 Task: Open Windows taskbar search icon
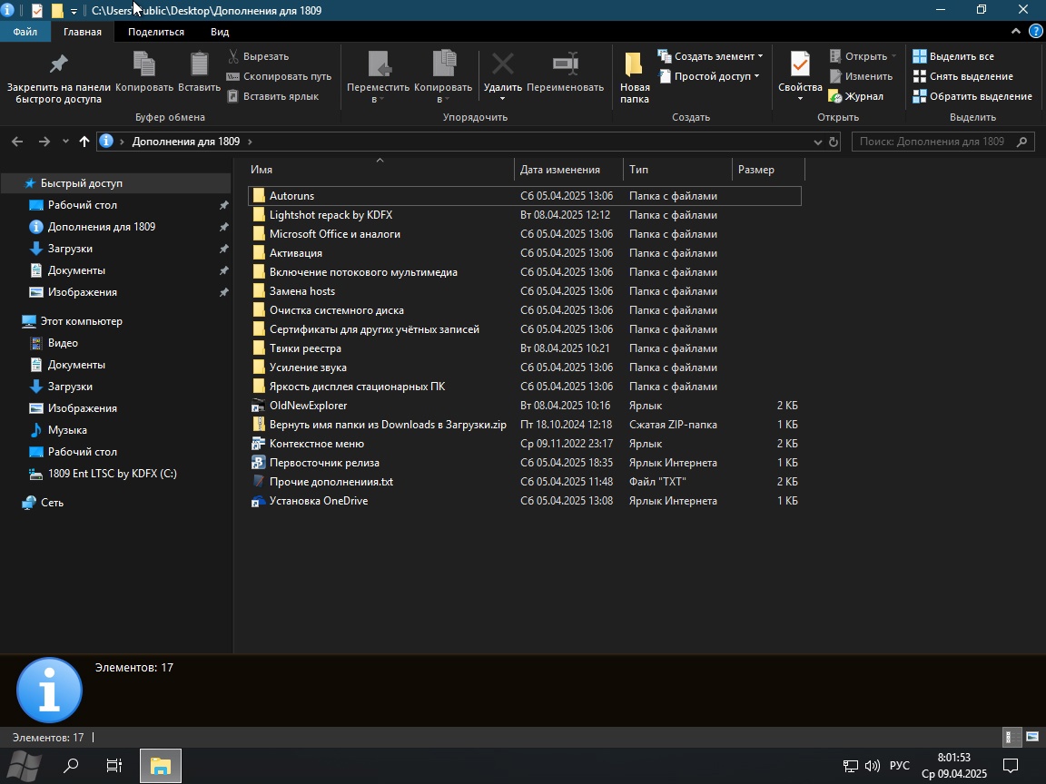pos(71,766)
